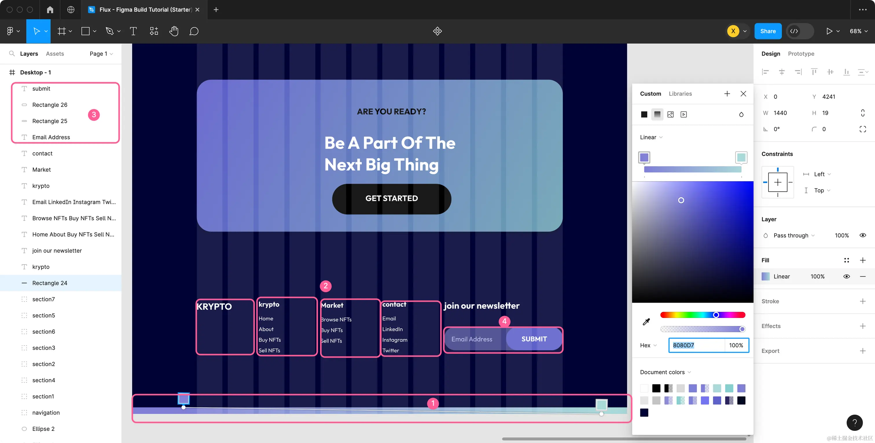Select the Hand tool
This screenshot has height=443, width=875.
click(x=174, y=31)
